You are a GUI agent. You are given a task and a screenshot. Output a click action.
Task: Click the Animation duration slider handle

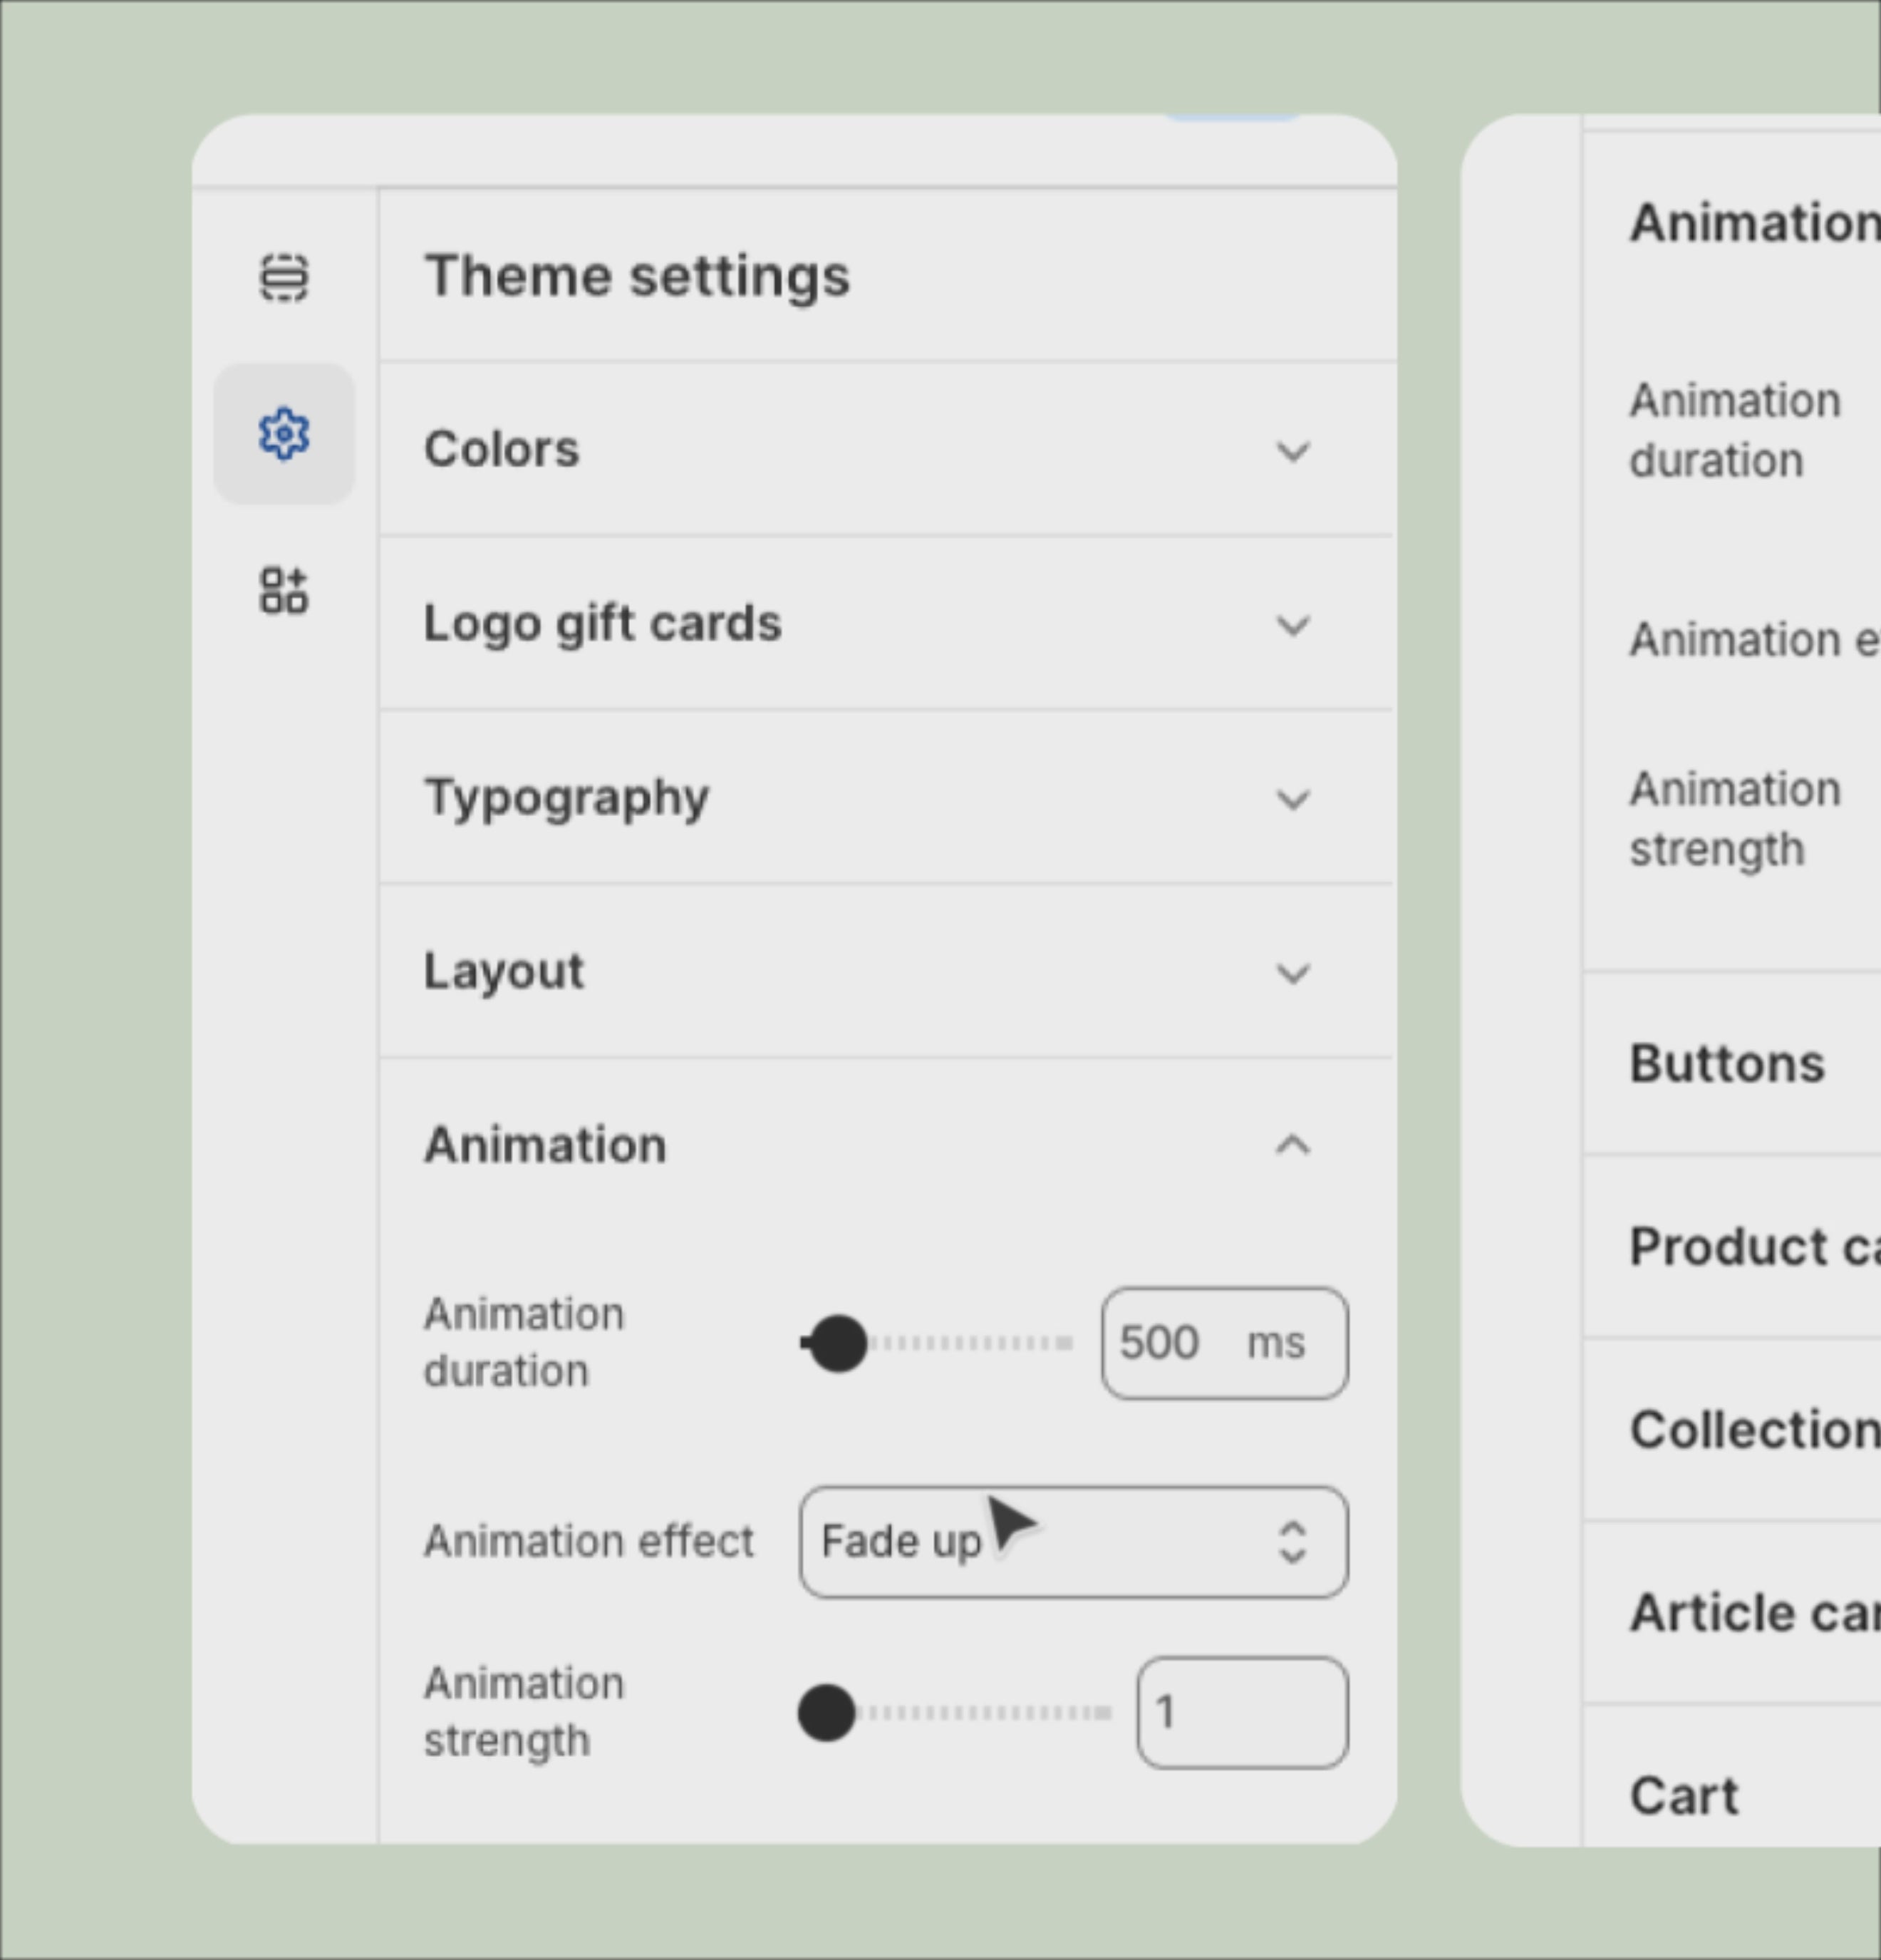click(x=838, y=1343)
